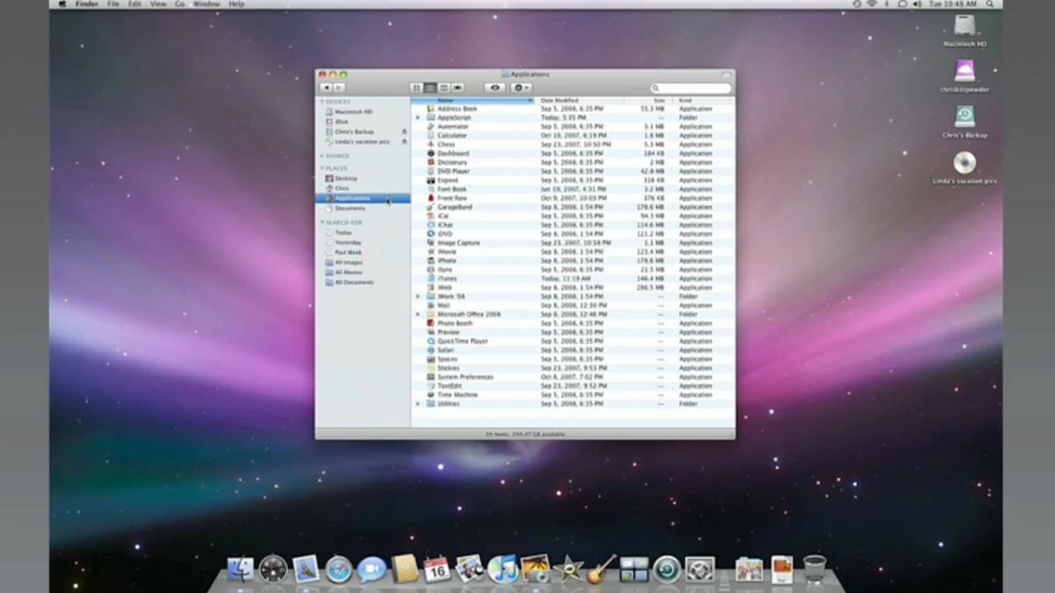Switch Finder to Cover Flow view
The width and height of the screenshot is (1055, 593).
(x=457, y=87)
